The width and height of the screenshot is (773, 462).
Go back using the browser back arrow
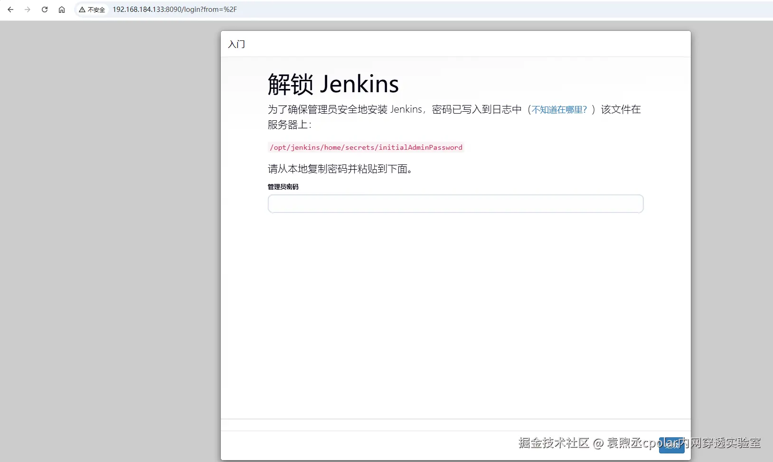(x=10, y=10)
